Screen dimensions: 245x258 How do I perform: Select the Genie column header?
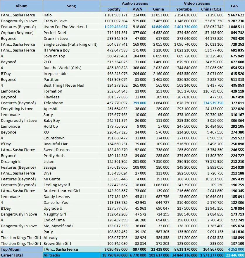click(x=158, y=9)
